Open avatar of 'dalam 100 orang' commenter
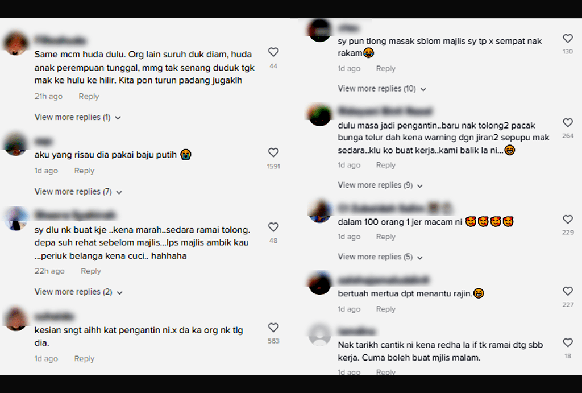The width and height of the screenshot is (582, 393). (x=319, y=211)
